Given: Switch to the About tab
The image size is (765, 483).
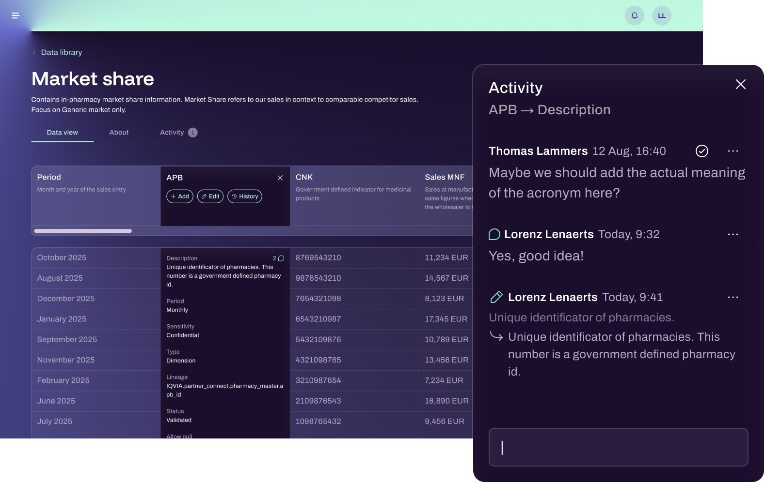Looking at the screenshot, I should (x=119, y=133).
